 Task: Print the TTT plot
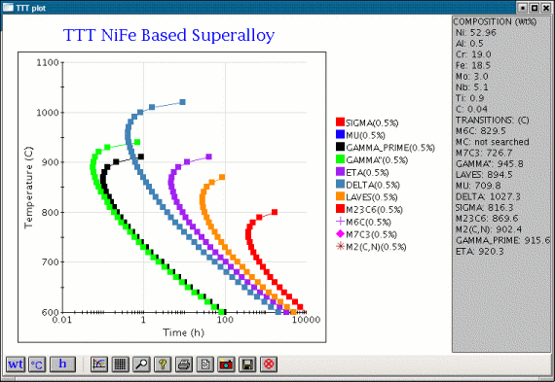coord(184,364)
